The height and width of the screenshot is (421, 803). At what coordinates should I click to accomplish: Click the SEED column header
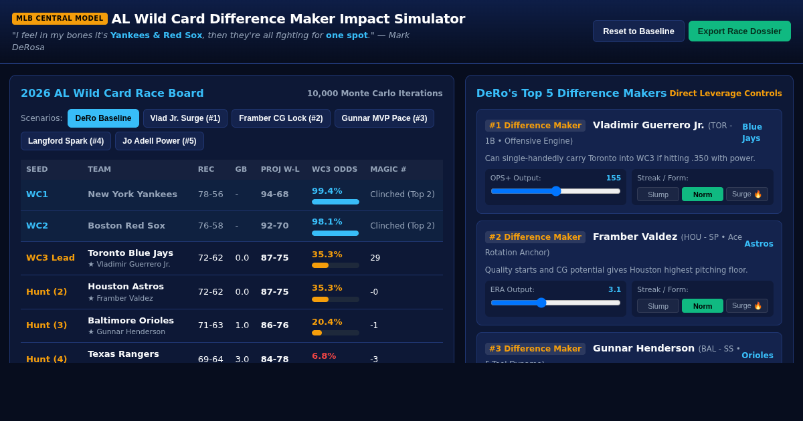(37, 169)
